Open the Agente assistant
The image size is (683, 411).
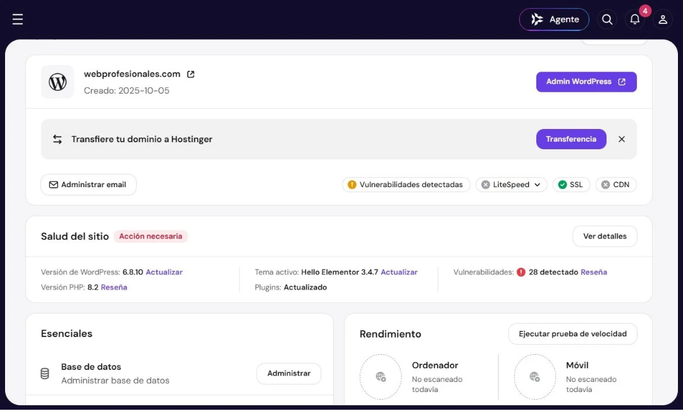(x=554, y=19)
